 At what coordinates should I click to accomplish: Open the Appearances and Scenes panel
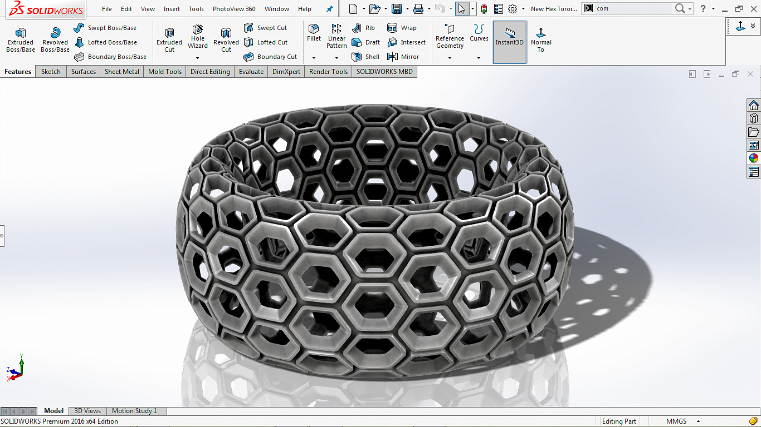coord(753,157)
